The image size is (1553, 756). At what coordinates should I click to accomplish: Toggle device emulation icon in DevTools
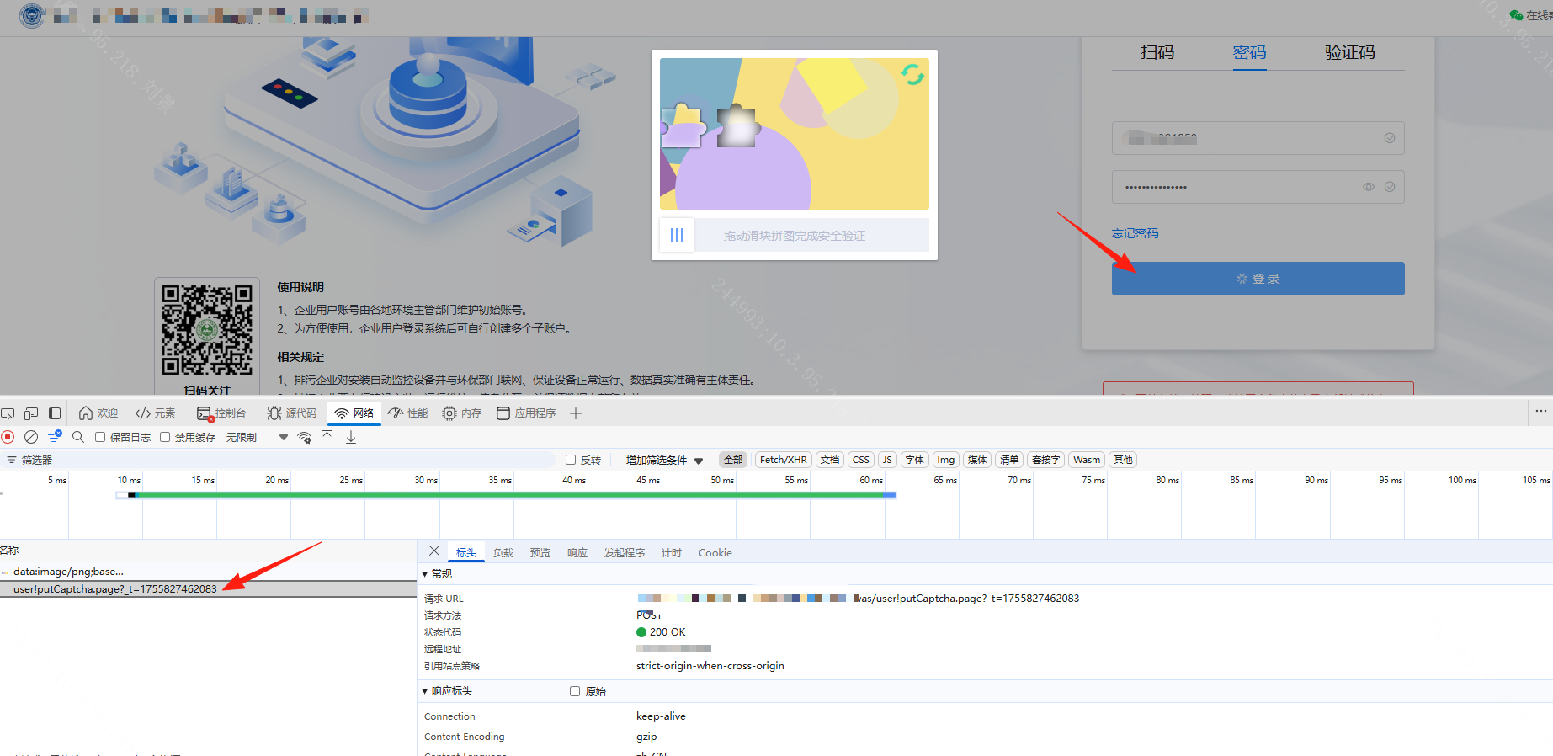[x=31, y=413]
